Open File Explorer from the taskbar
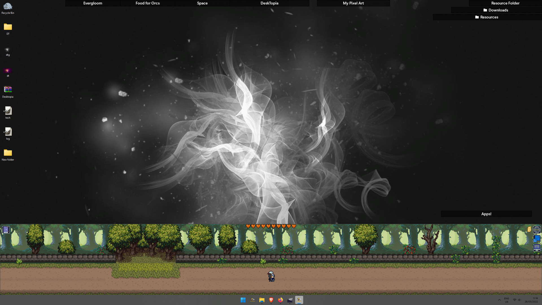Image resolution: width=542 pixels, height=305 pixels. (262, 300)
